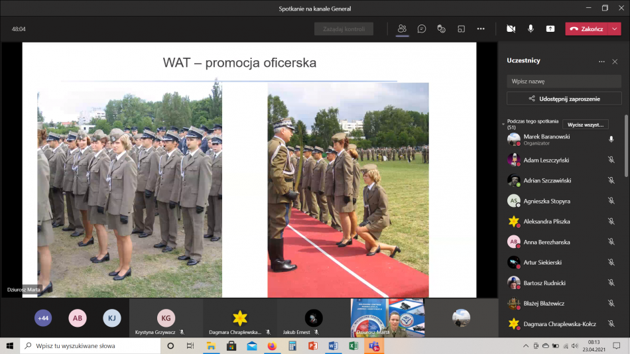This screenshot has height=354, width=630.
Task: Toggle the microphone mute
Action: pos(531,29)
